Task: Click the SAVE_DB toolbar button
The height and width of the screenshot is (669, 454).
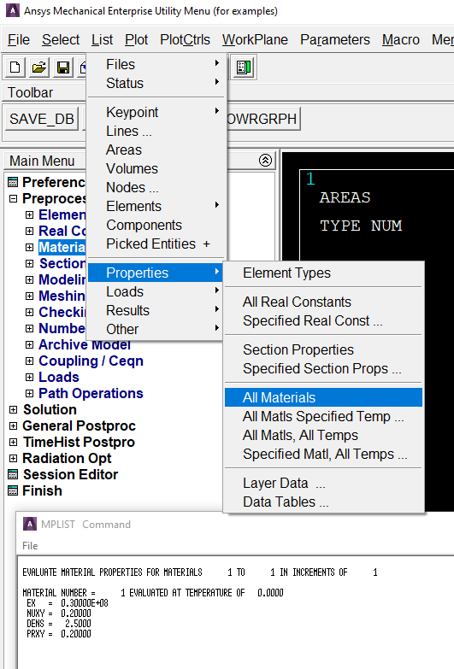Action: 42,119
